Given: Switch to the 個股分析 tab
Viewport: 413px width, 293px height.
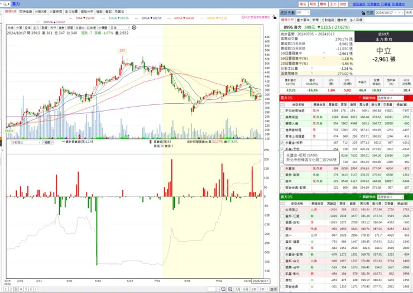Looking at the screenshot, I should pyautogui.click(x=87, y=12).
